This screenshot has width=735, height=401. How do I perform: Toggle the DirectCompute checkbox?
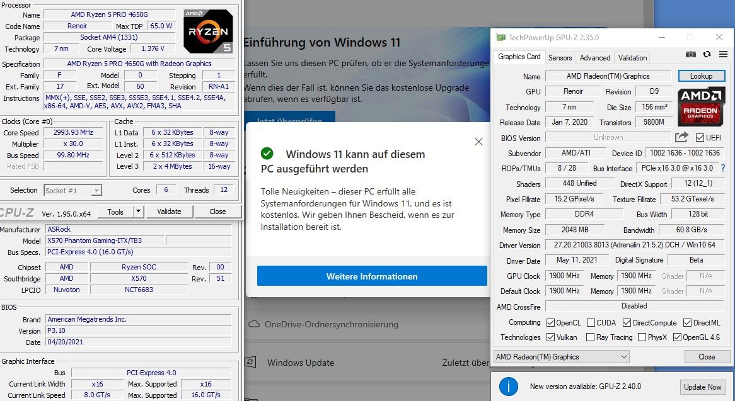click(627, 322)
